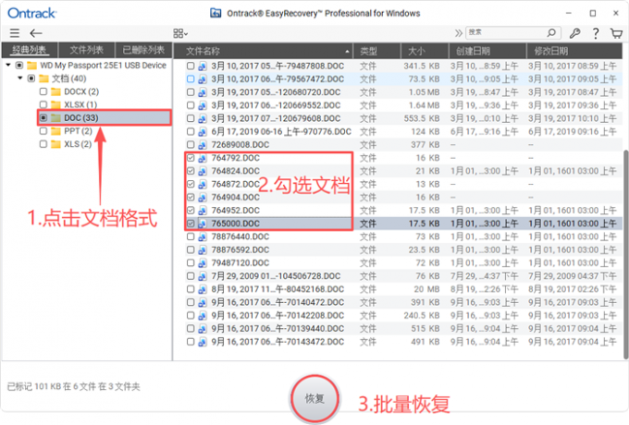Switch to the 文件列表 tab
Image resolution: width=629 pixels, height=425 pixels.
[87, 51]
